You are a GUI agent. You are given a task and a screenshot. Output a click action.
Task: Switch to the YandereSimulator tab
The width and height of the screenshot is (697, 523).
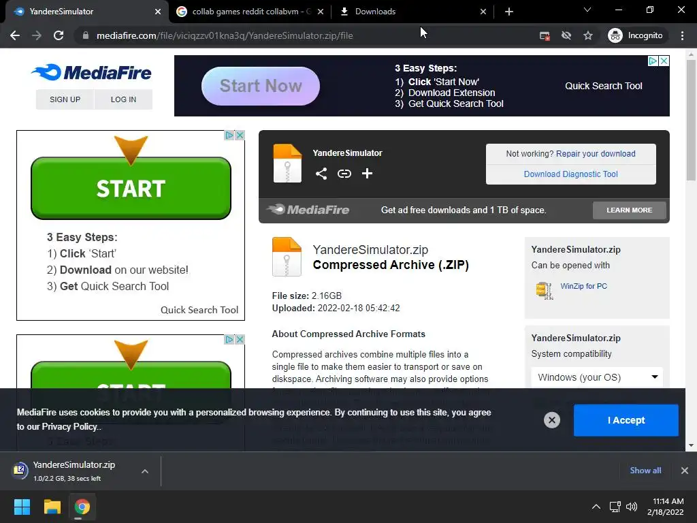click(x=84, y=12)
